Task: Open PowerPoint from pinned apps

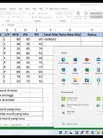Action: tap(87, 61)
